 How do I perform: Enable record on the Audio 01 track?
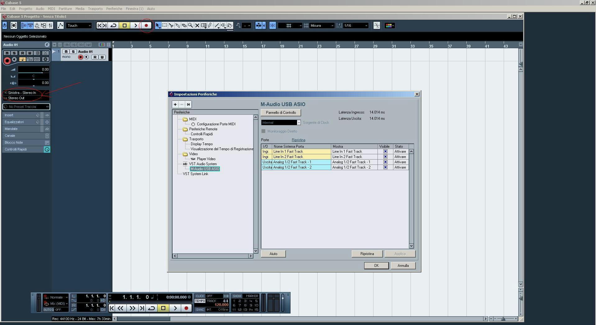coord(80,57)
